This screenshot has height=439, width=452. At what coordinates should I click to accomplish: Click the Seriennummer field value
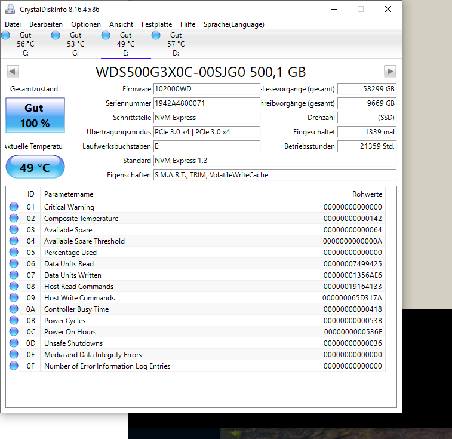[207, 103]
